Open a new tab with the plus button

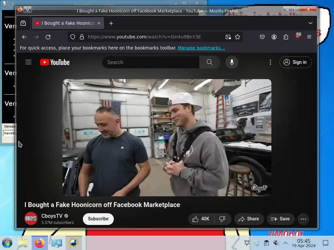pyautogui.click(x=111, y=23)
